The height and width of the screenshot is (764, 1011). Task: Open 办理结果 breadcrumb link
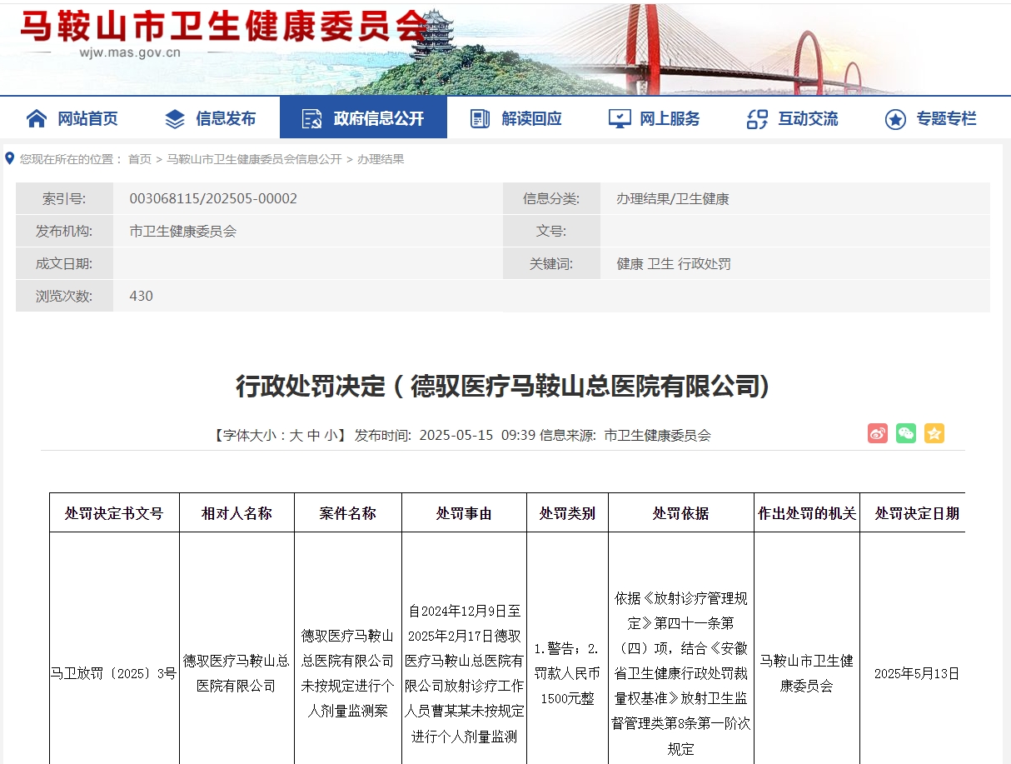click(381, 159)
